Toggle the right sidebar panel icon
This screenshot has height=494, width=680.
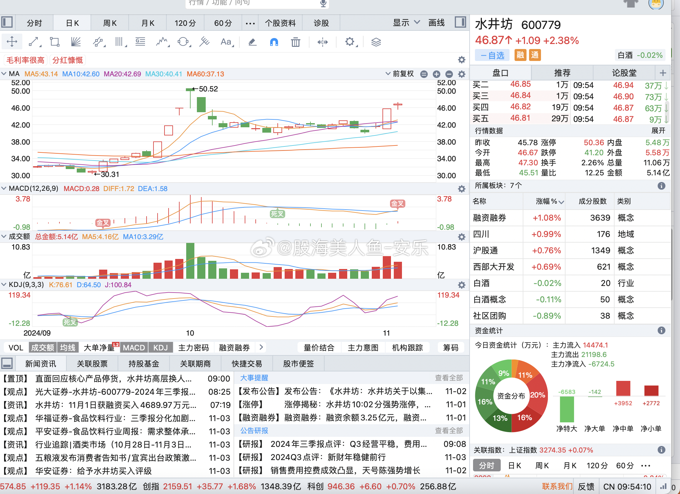pos(460,22)
